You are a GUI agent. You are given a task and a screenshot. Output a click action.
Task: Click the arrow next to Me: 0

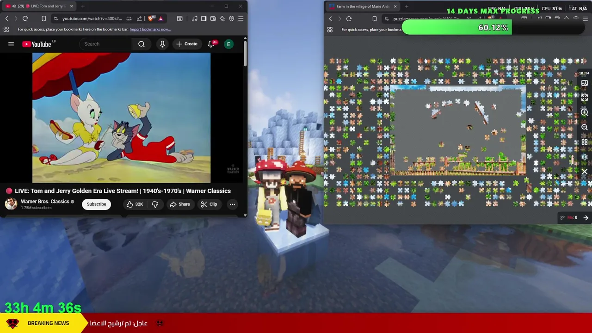tap(586, 218)
